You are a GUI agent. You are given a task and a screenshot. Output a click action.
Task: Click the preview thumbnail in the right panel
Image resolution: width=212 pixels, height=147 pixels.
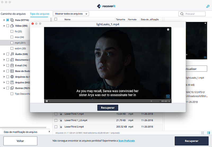(x=196, y=41)
